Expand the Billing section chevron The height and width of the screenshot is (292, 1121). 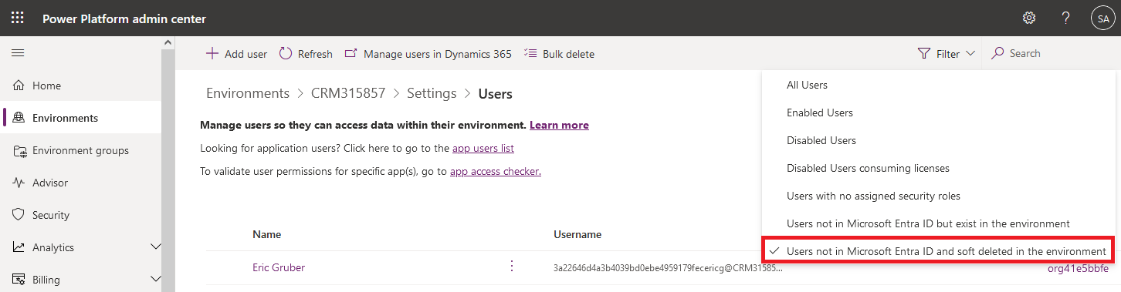coord(155,280)
